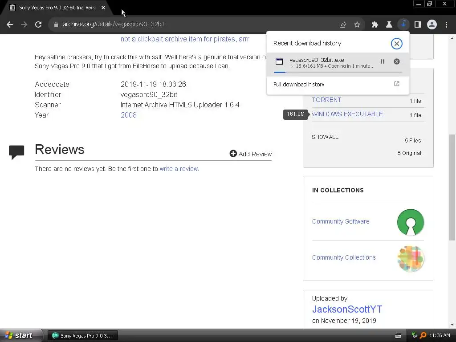Click the vegaspro90_32bit.exe file icon
Image resolution: width=456 pixels, height=342 pixels.
pyautogui.click(x=279, y=61)
